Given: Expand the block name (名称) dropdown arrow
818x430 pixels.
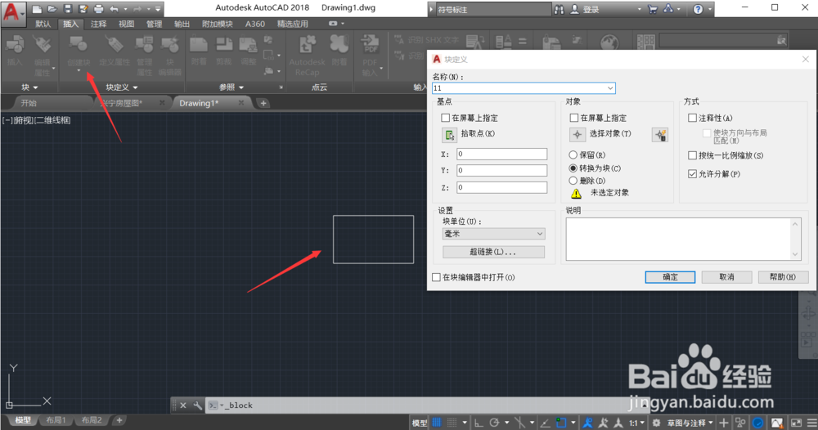Looking at the screenshot, I should click(x=610, y=88).
